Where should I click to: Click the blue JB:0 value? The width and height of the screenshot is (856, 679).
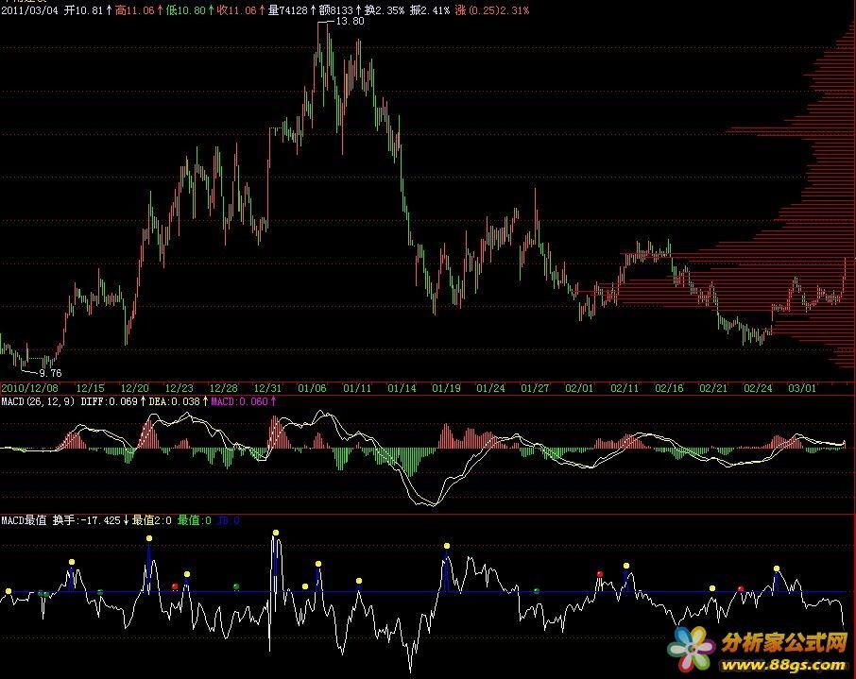[x=229, y=520]
